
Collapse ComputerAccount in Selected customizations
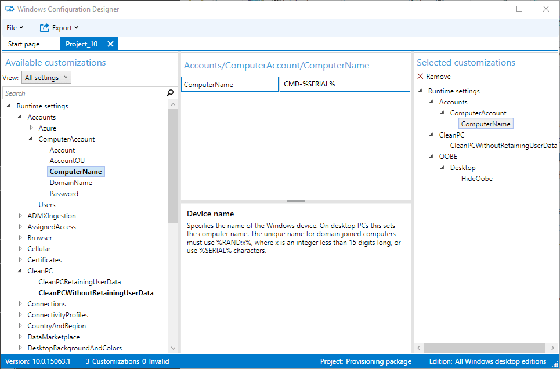[442, 113]
